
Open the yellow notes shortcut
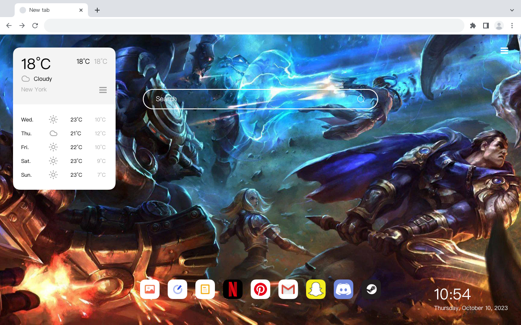(205, 289)
